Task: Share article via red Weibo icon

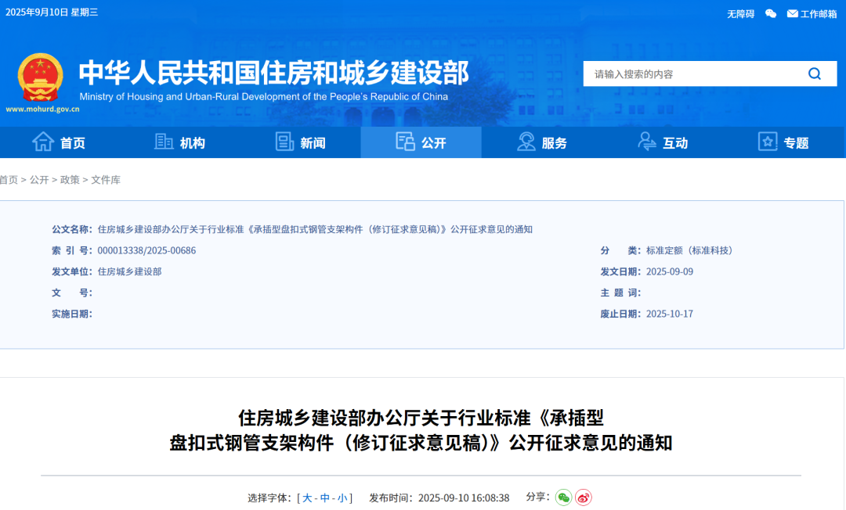Action: point(584,497)
